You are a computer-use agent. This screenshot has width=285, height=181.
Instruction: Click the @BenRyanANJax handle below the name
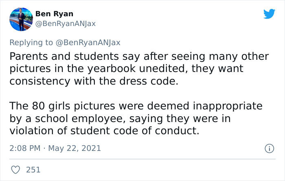(66, 24)
